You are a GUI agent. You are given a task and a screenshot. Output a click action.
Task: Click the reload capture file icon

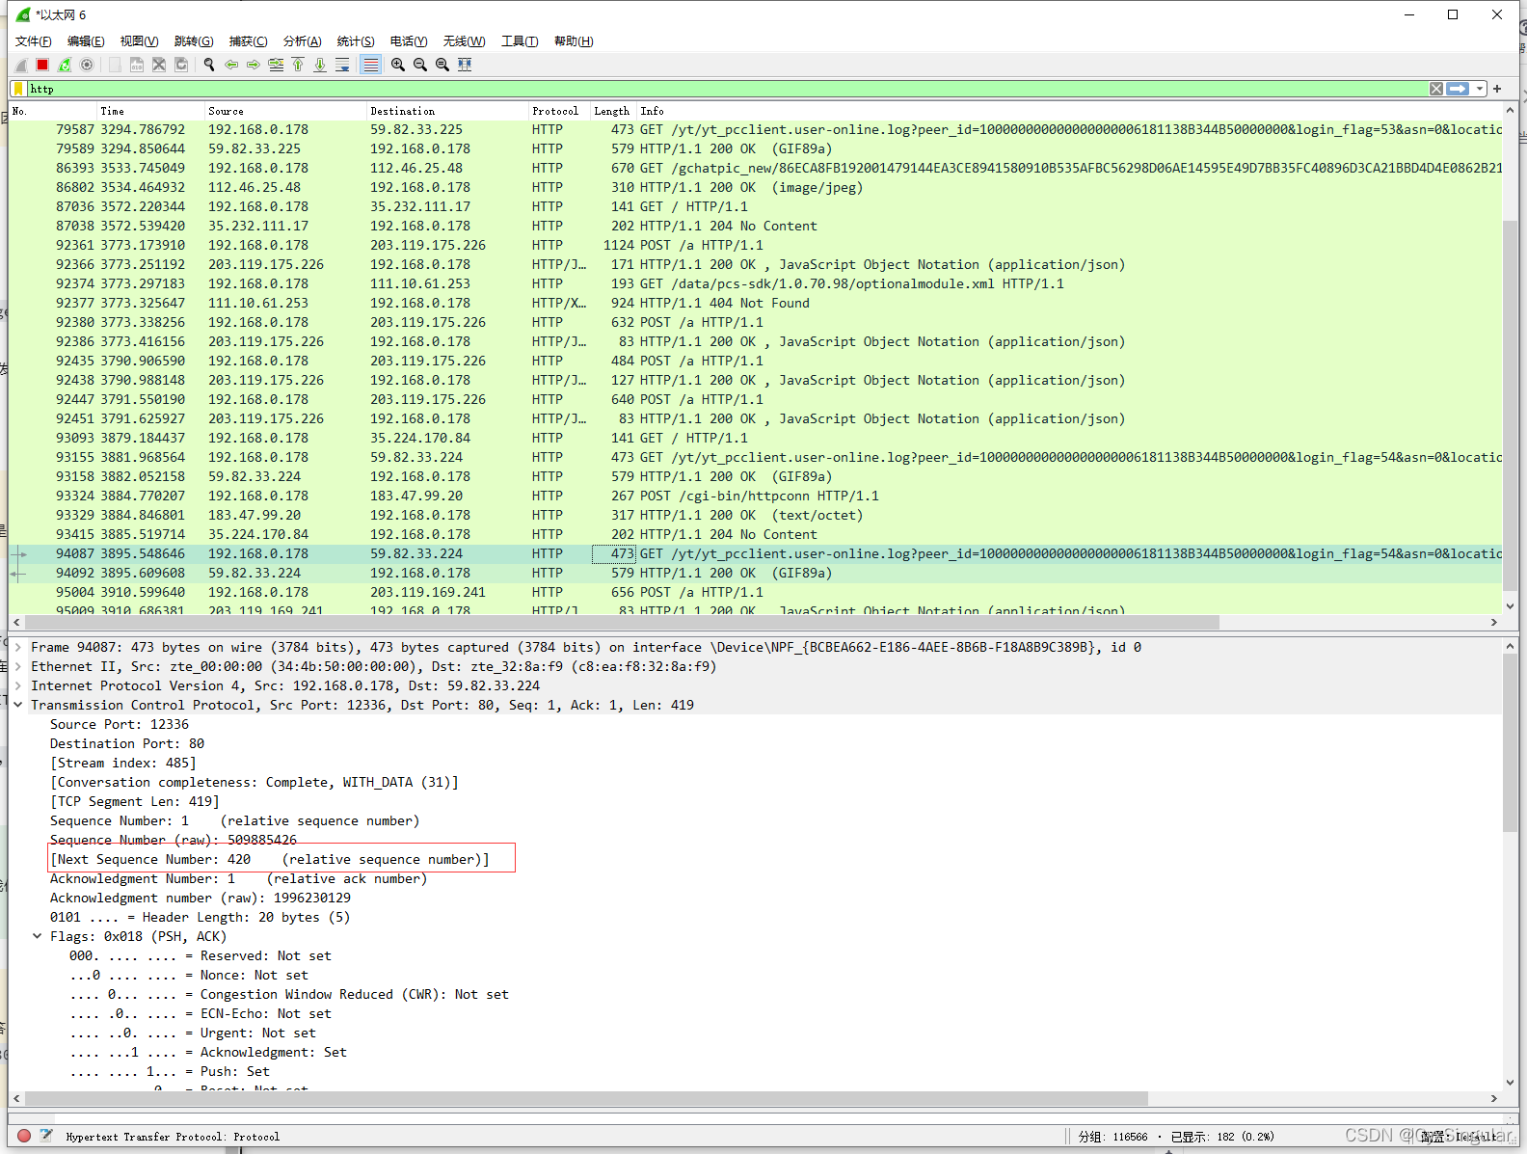(x=181, y=65)
